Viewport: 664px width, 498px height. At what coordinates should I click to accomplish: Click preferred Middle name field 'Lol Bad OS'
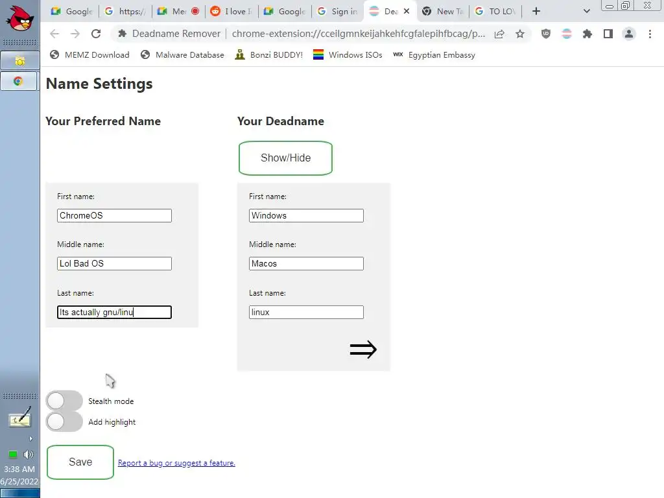coord(114,263)
